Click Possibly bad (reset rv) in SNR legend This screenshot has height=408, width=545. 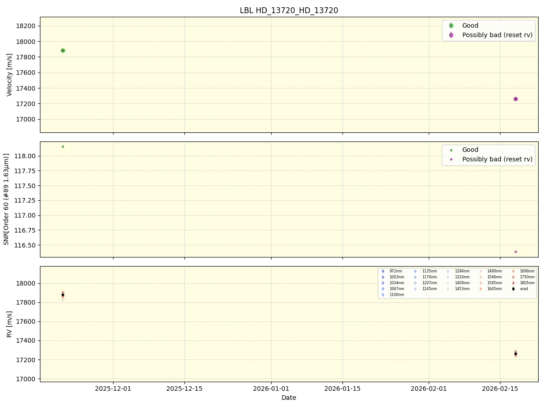452,159
